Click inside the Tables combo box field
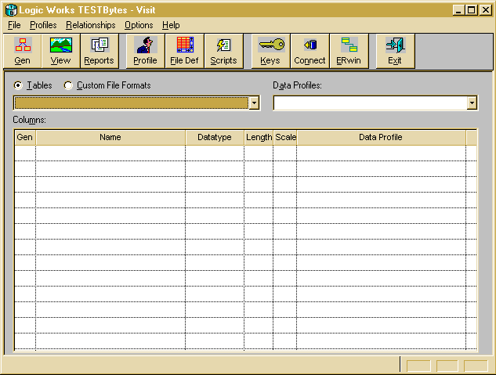Image resolution: width=496 pixels, height=375 pixels. (x=132, y=103)
